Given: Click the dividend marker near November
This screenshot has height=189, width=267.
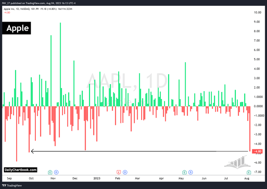Looking at the screenshot, I should tap(57, 172).
